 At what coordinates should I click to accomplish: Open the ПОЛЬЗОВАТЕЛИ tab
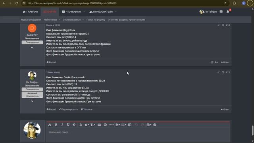pos(101,12)
